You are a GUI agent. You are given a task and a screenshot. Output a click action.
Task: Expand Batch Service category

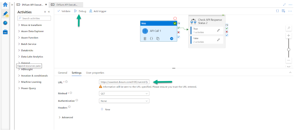(x=27, y=44)
